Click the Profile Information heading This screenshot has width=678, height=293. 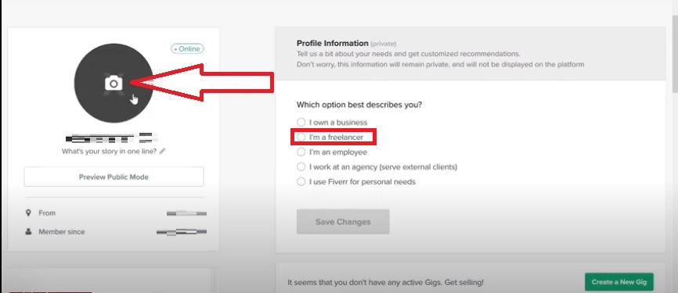332,43
